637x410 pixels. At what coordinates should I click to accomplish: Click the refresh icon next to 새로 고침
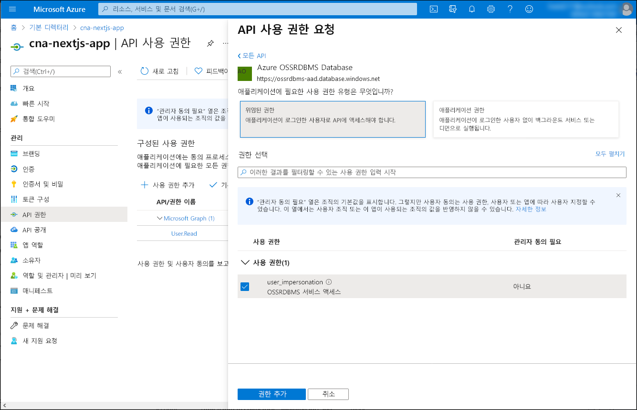tap(145, 71)
